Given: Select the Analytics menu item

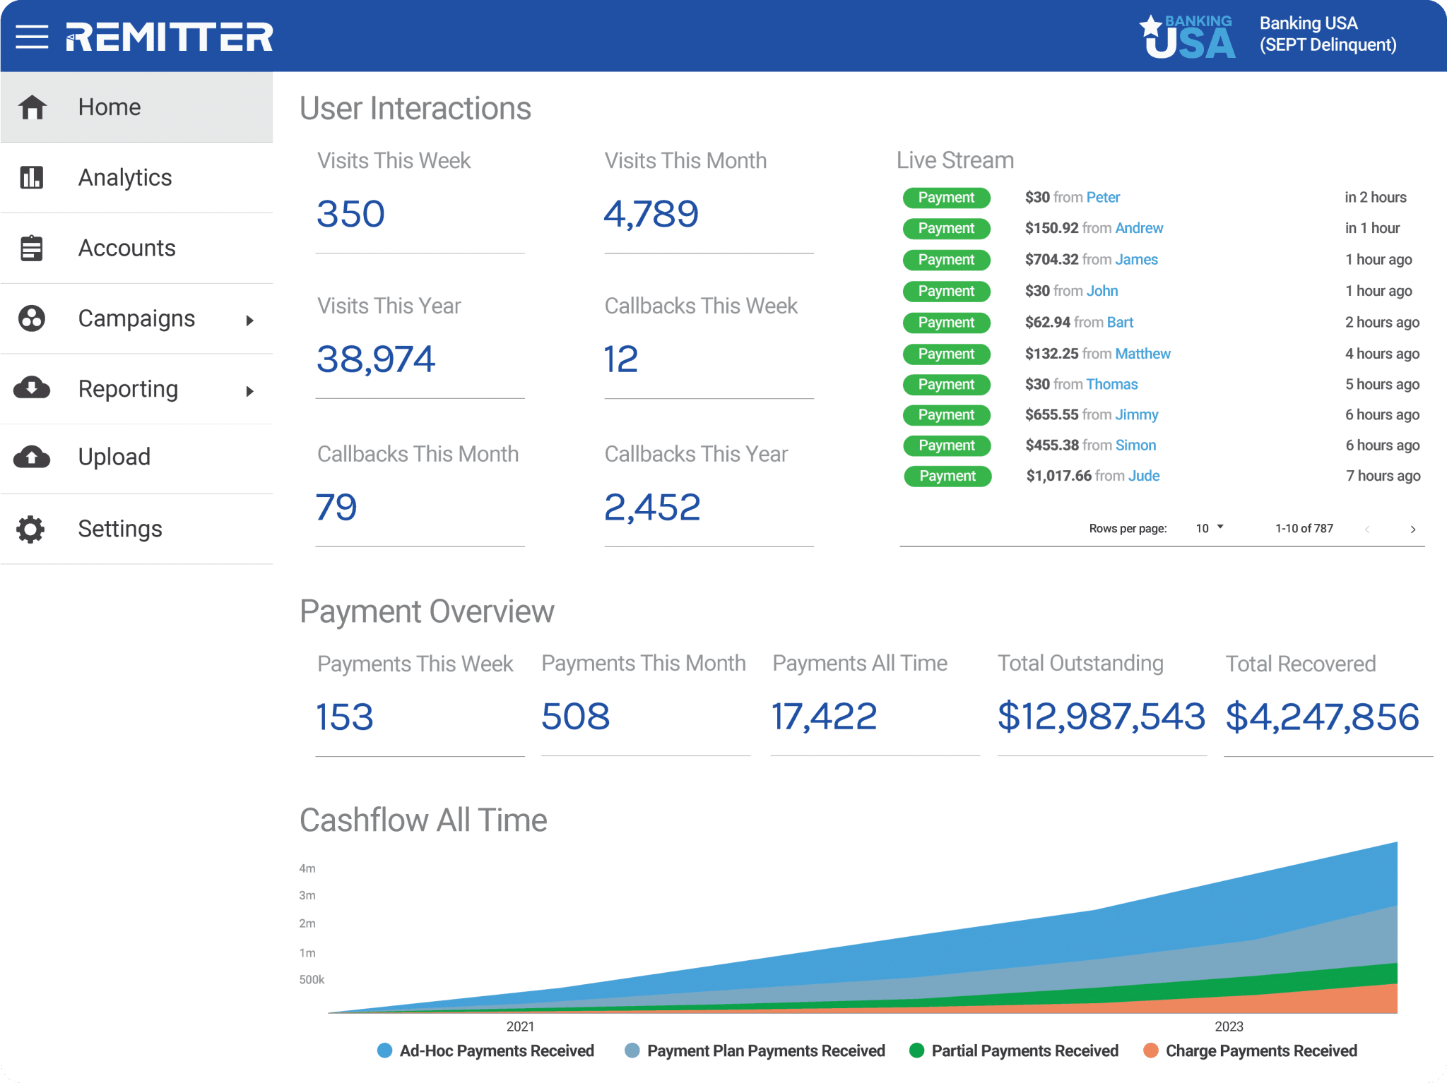Looking at the screenshot, I should [125, 178].
